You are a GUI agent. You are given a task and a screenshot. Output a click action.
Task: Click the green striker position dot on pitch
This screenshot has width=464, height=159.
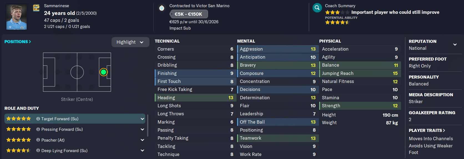click(103, 72)
